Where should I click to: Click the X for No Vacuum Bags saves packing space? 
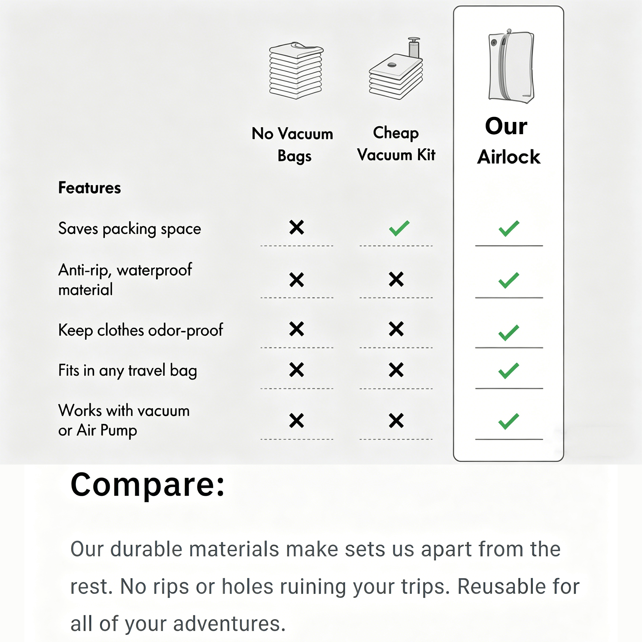click(297, 228)
